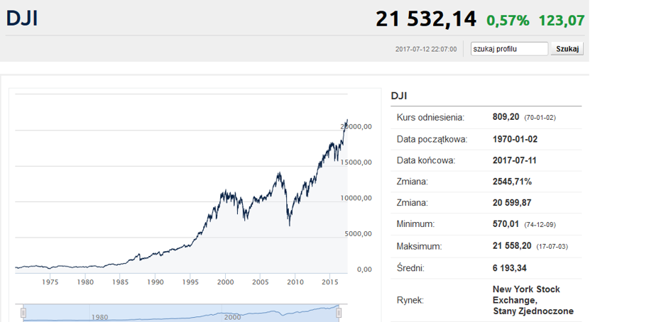Click the left handle of chart range navigator
The height and width of the screenshot is (322, 671).
[x=24, y=313]
